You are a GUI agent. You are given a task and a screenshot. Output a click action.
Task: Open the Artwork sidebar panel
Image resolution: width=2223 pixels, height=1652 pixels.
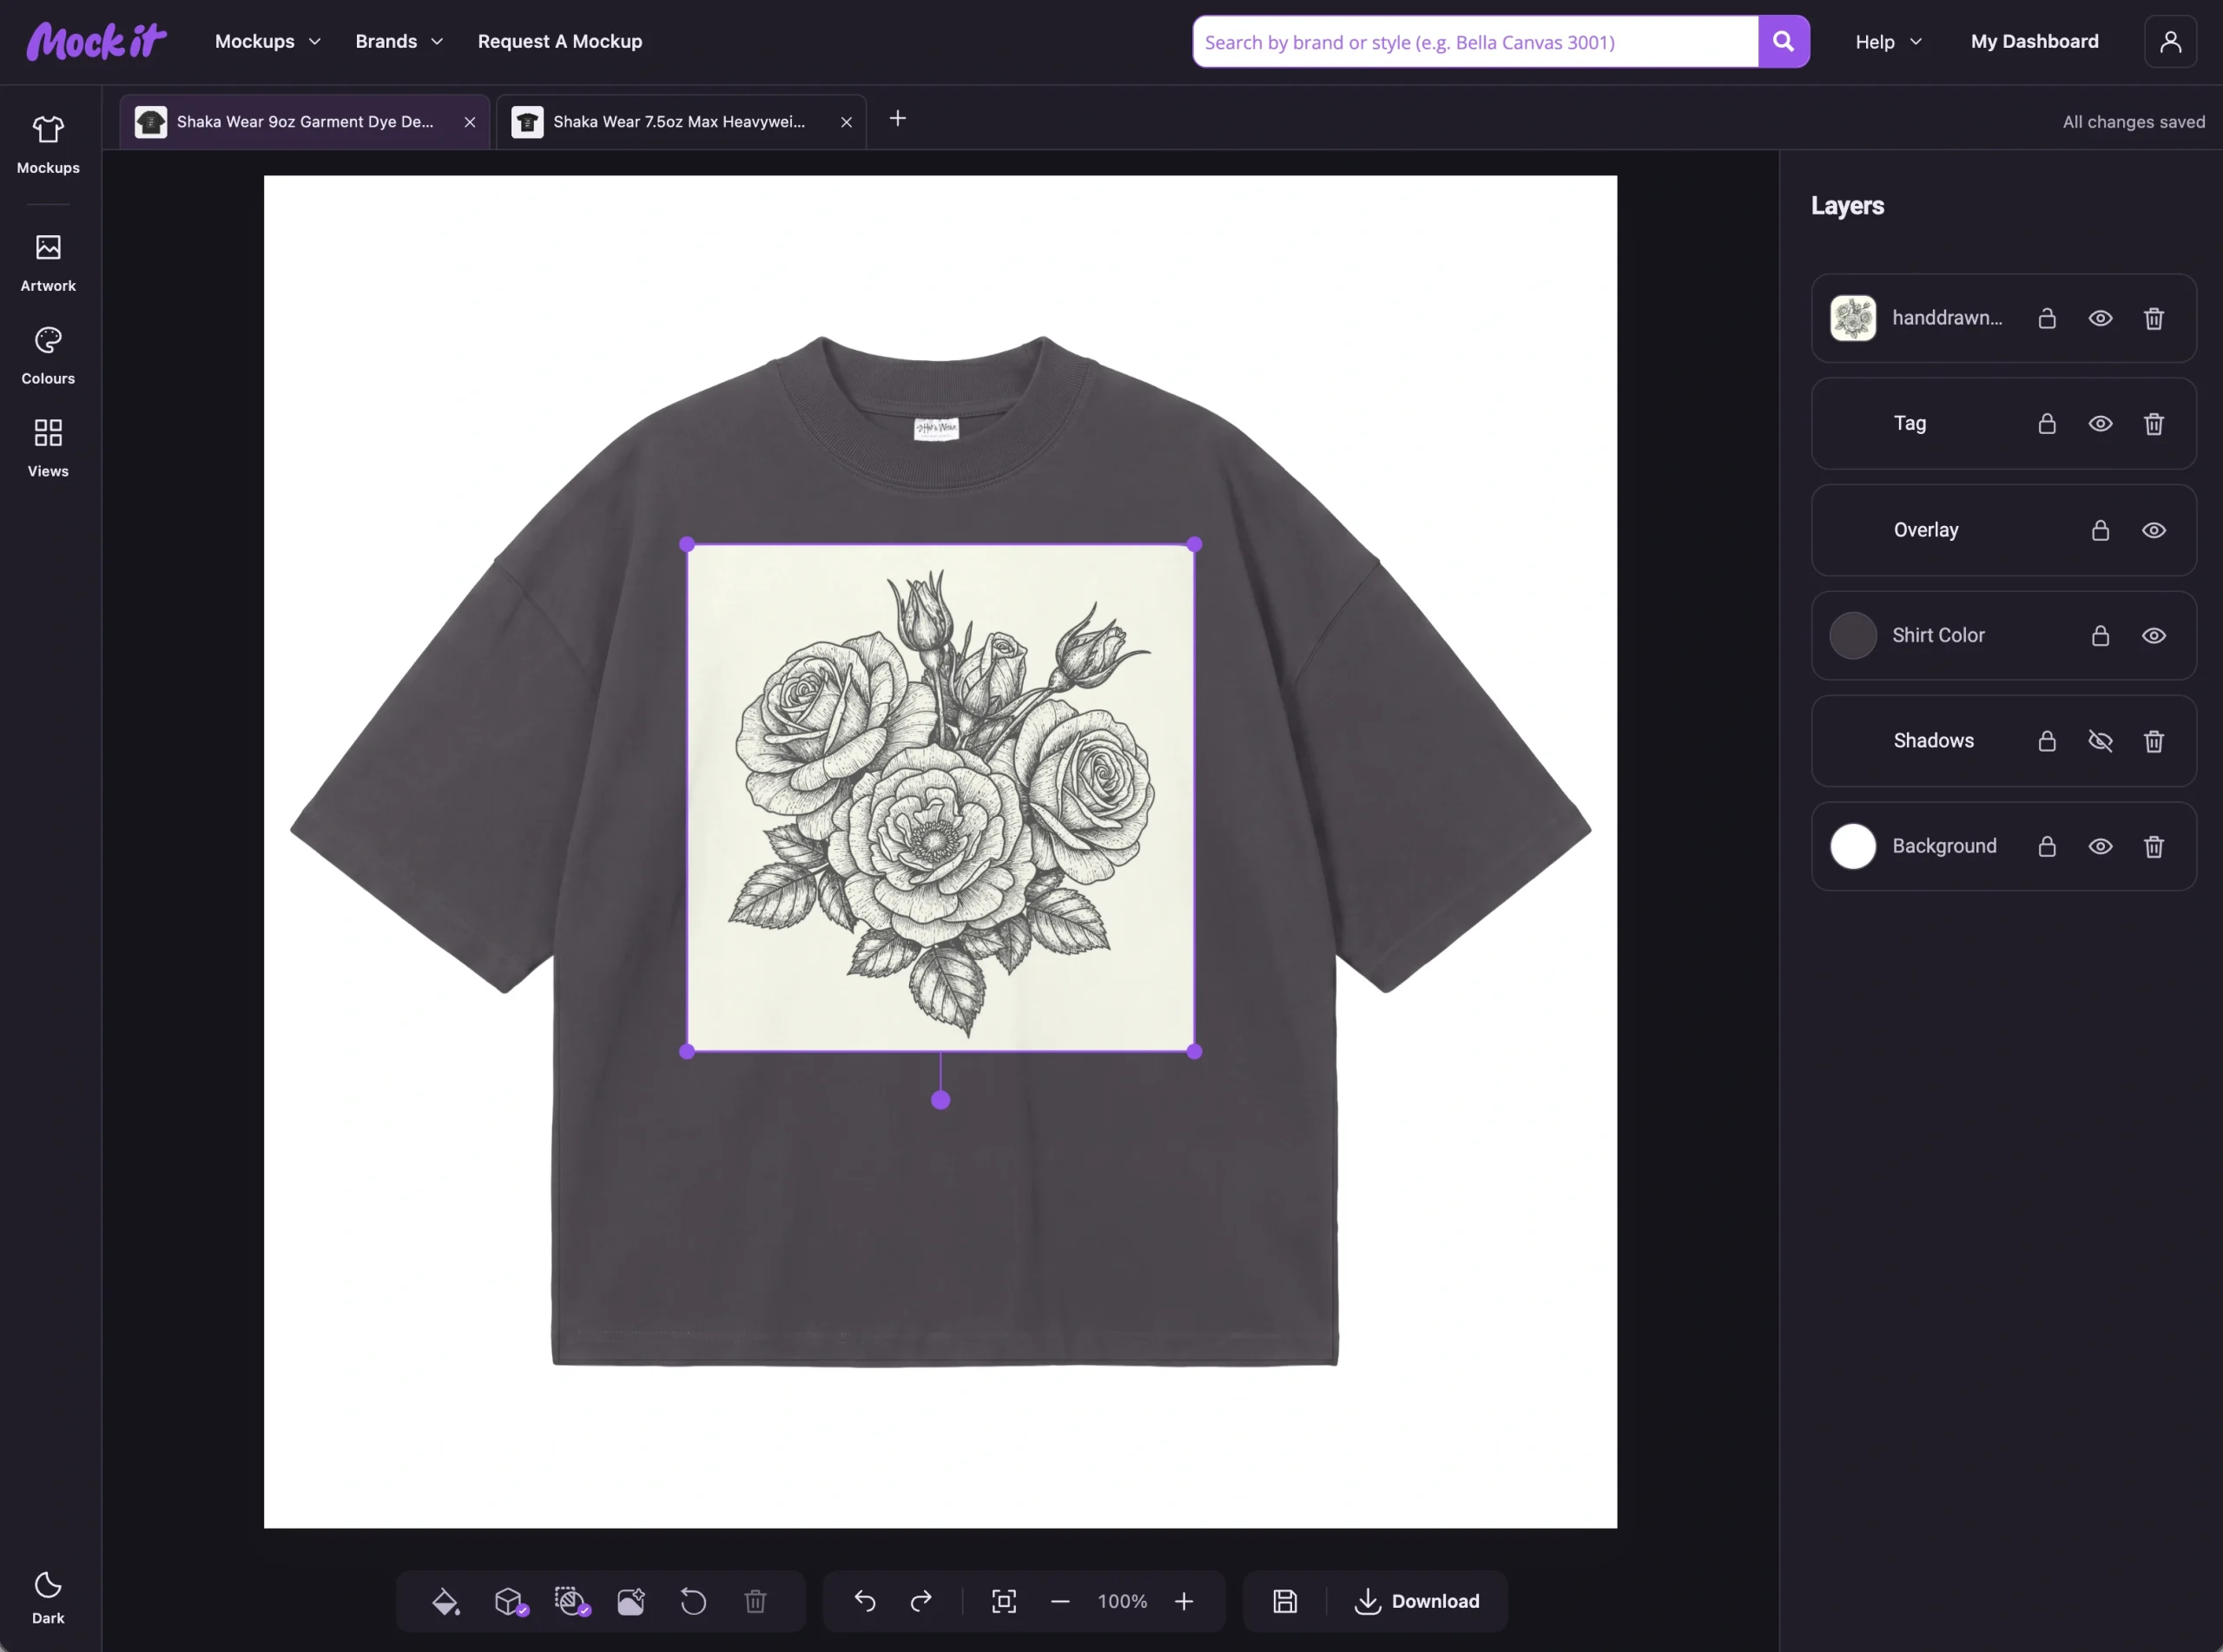48,263
